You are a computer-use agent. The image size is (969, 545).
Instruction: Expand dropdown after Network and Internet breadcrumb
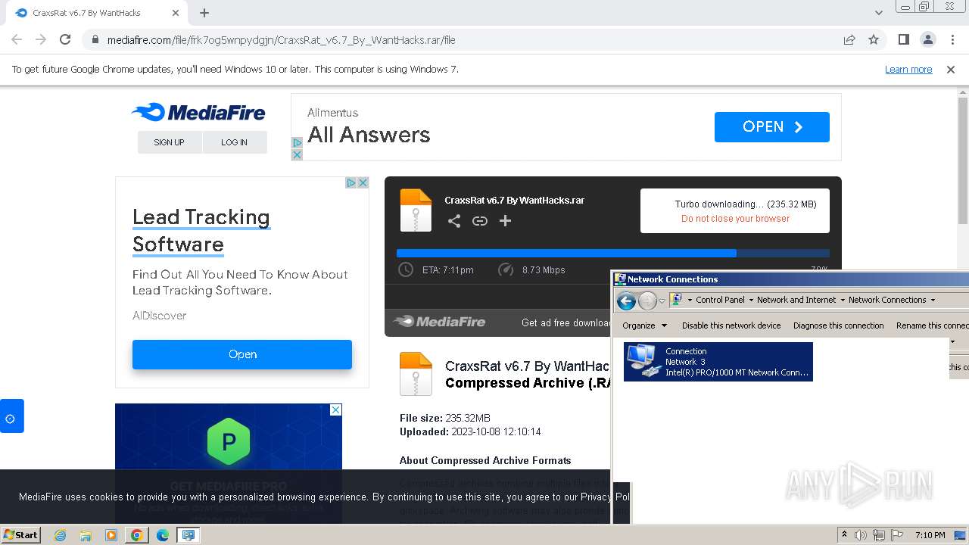click(x=843, y=300)
